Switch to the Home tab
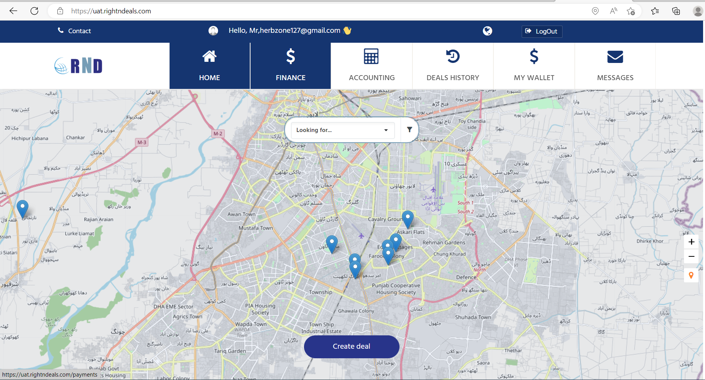 [x=209, y=66]
